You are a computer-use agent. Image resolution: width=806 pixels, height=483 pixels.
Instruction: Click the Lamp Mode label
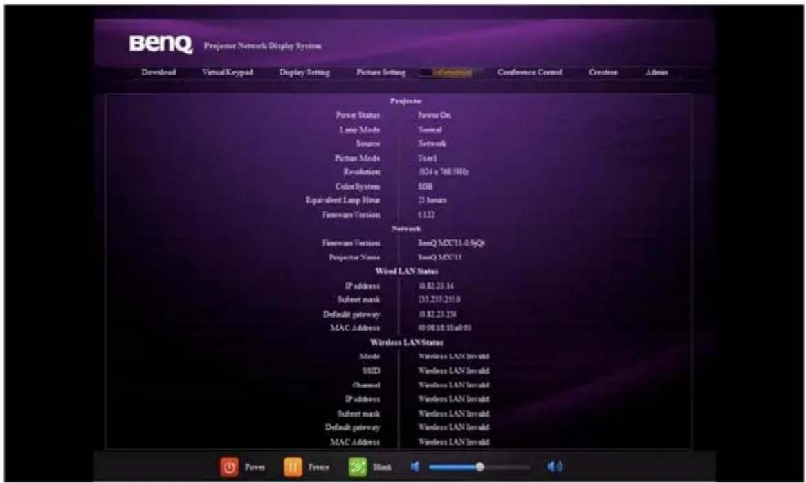click(x=359, y=129)
